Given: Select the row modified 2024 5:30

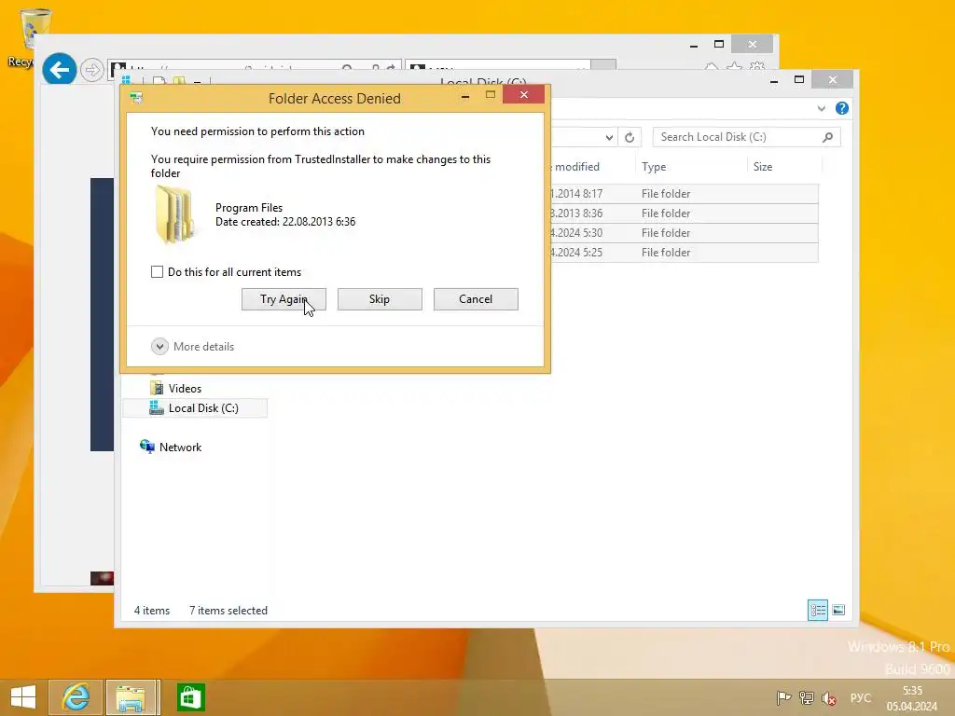Looking at the screenshot, I should (x=684, y=232).
